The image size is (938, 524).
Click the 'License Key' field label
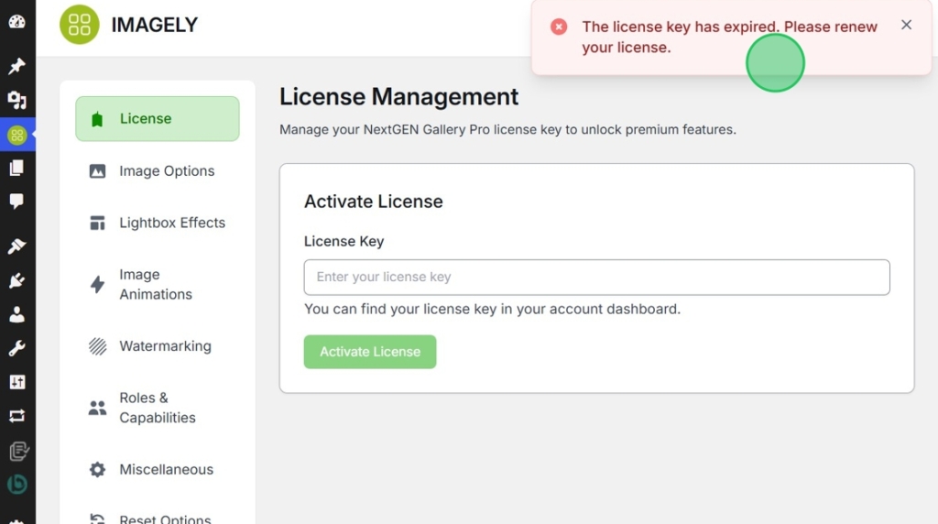344,241
